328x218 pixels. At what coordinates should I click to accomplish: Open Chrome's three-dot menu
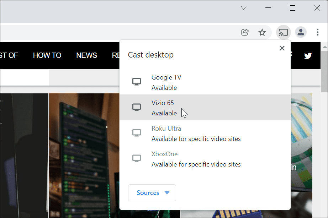coord(318,33)
